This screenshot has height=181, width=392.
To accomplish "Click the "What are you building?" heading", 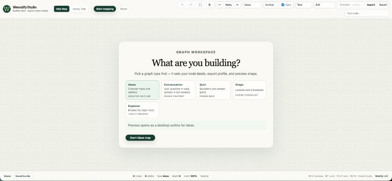I will tap(196, 63).
